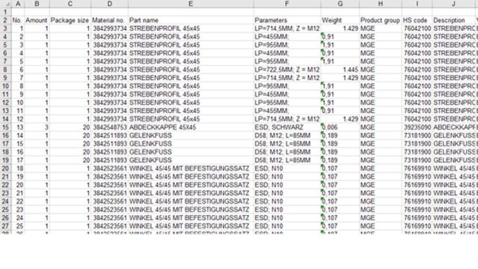The image size is (478, 269).
Task: Select the "Material no." header cell
Action: click(x=109, y=20)
